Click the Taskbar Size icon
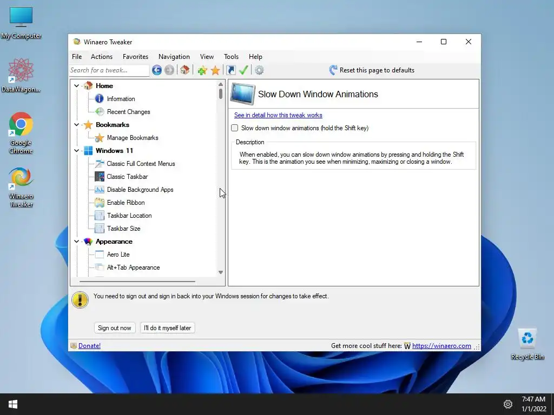 click(x=100, y=229)
